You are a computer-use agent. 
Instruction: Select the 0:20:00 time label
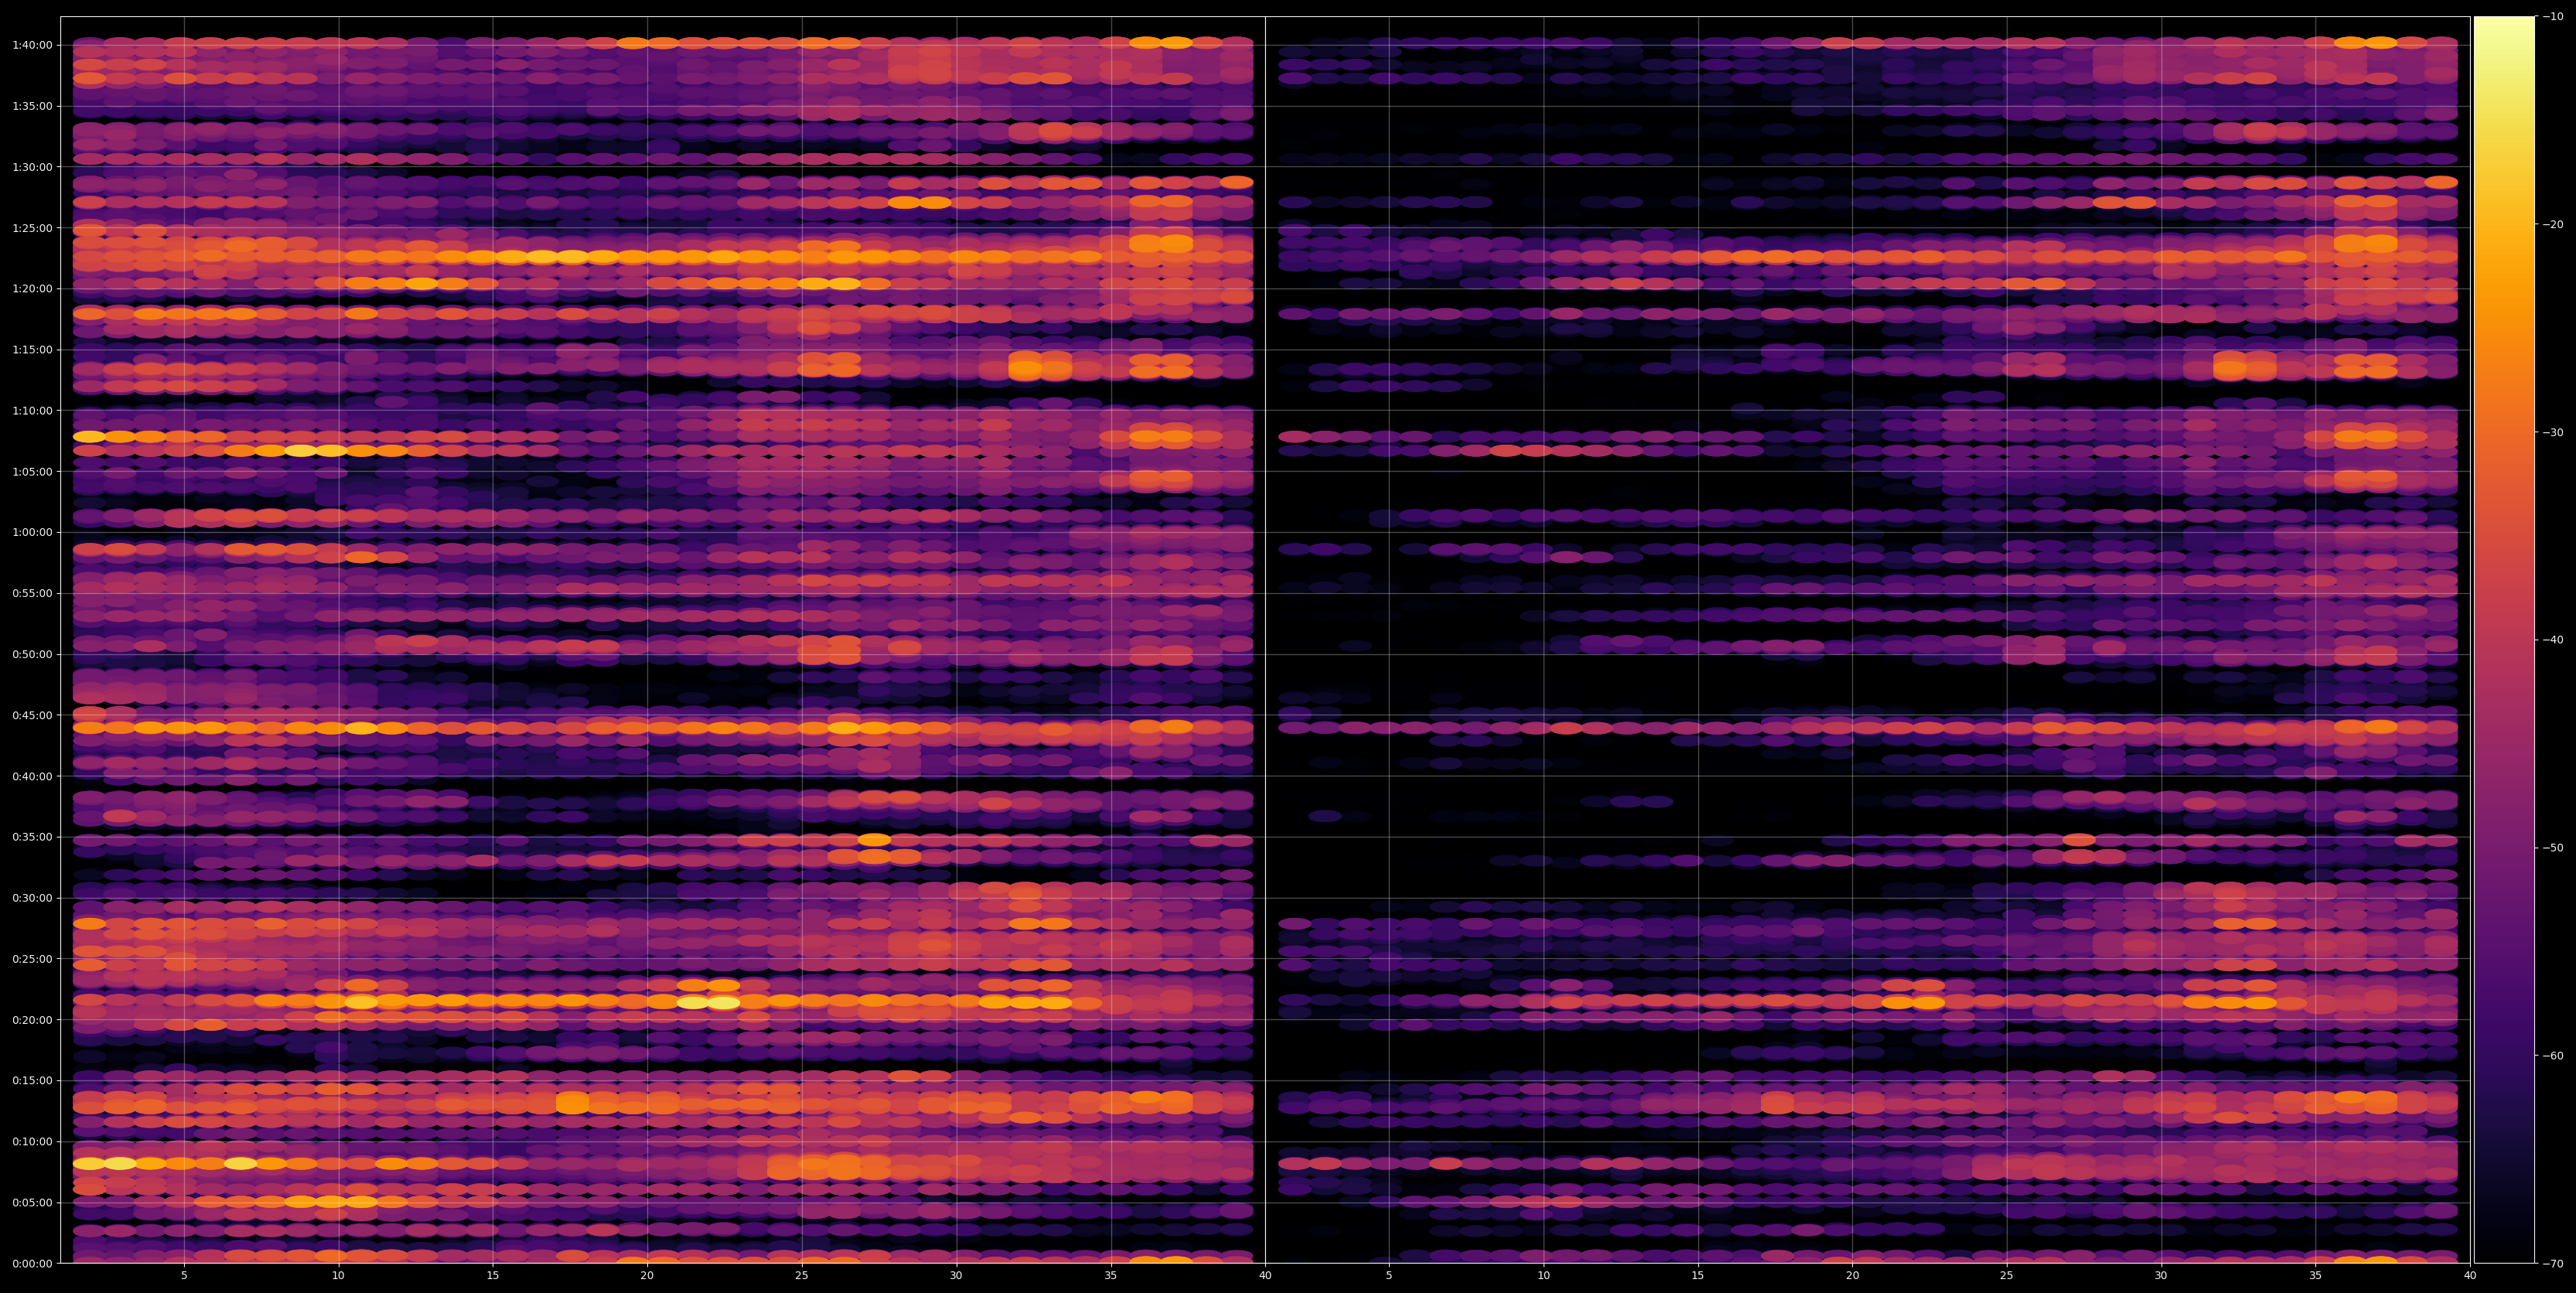pyautogui.click(x=32, y=1021)
